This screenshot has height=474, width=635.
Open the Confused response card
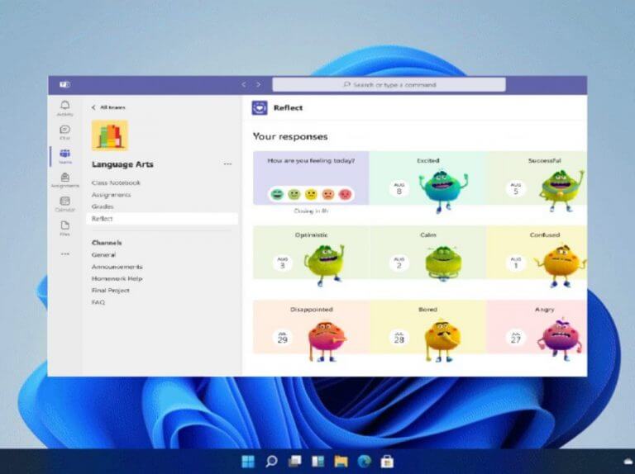[x=537, y=253]
